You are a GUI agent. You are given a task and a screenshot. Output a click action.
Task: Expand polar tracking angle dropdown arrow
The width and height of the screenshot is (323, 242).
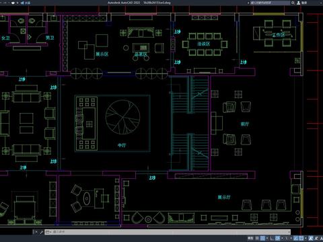point(282,238)
